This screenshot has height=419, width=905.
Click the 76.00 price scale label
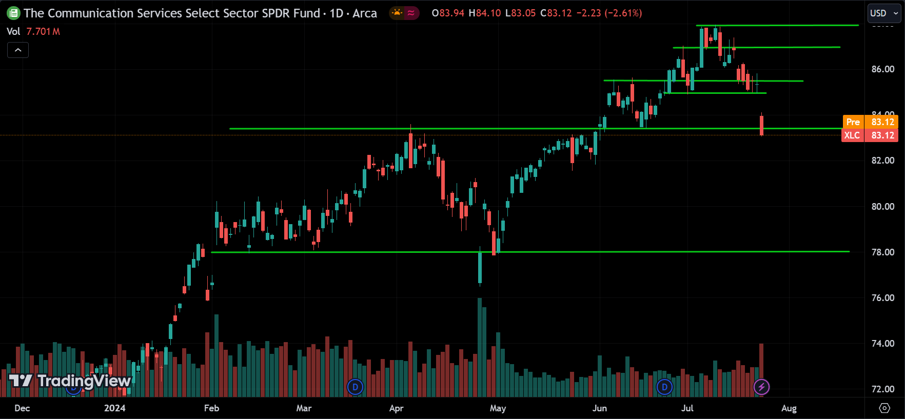tap(883, 298)
